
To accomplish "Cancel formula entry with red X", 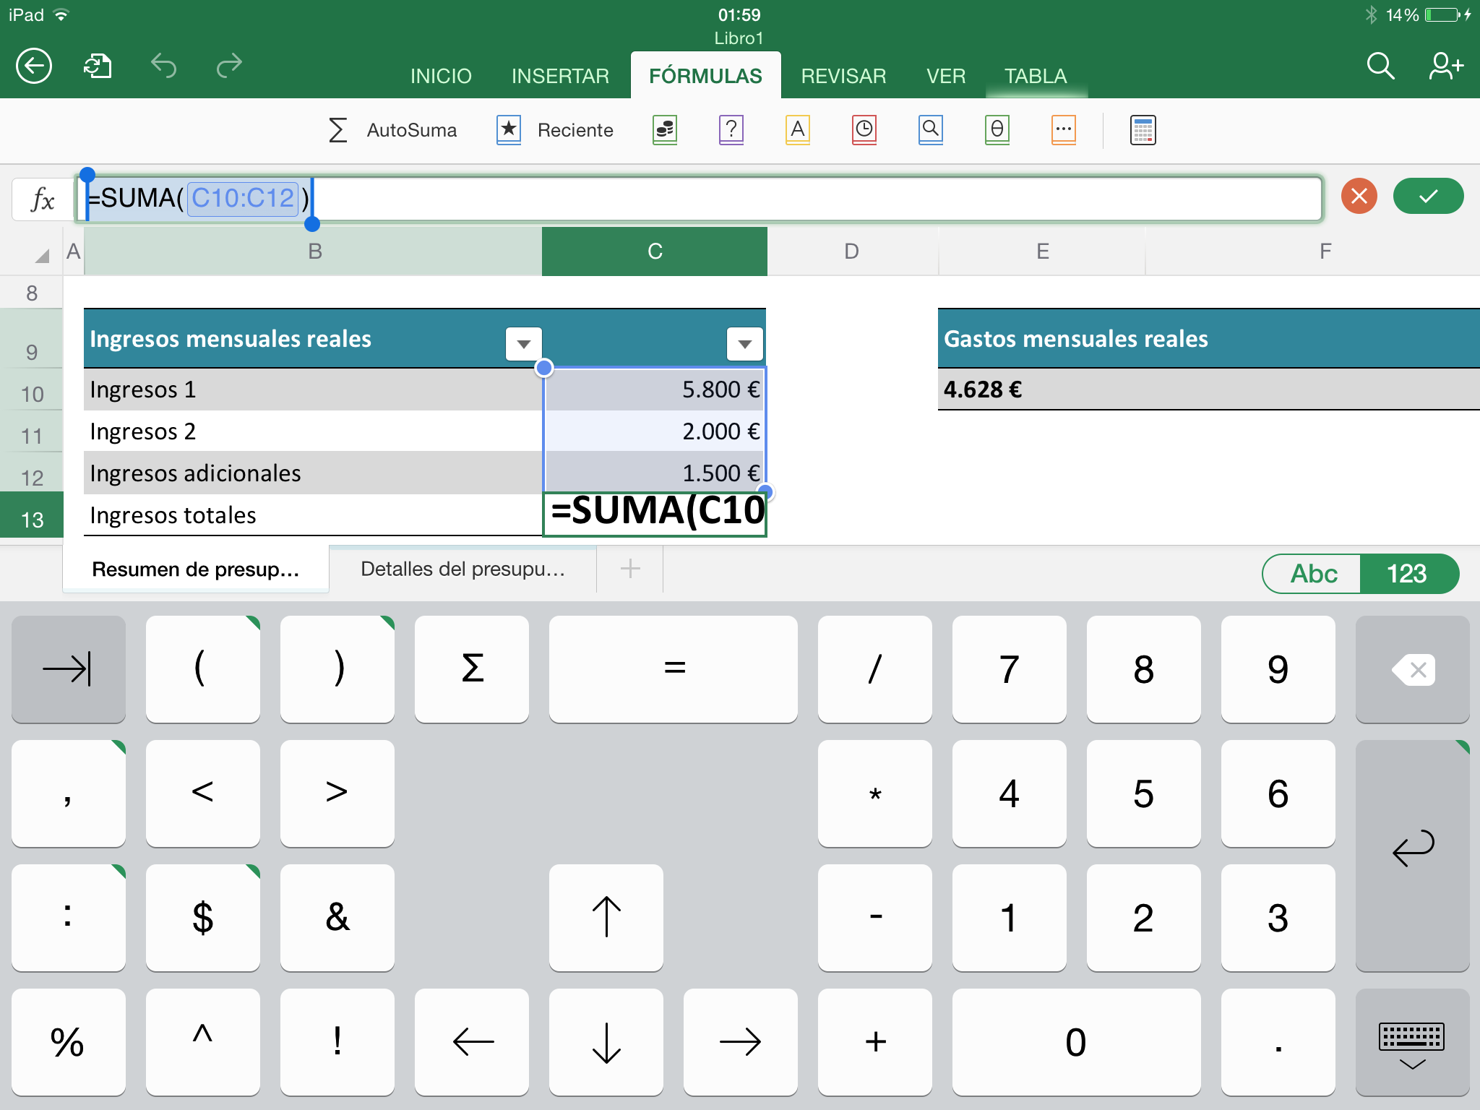I will [1359, 197].
